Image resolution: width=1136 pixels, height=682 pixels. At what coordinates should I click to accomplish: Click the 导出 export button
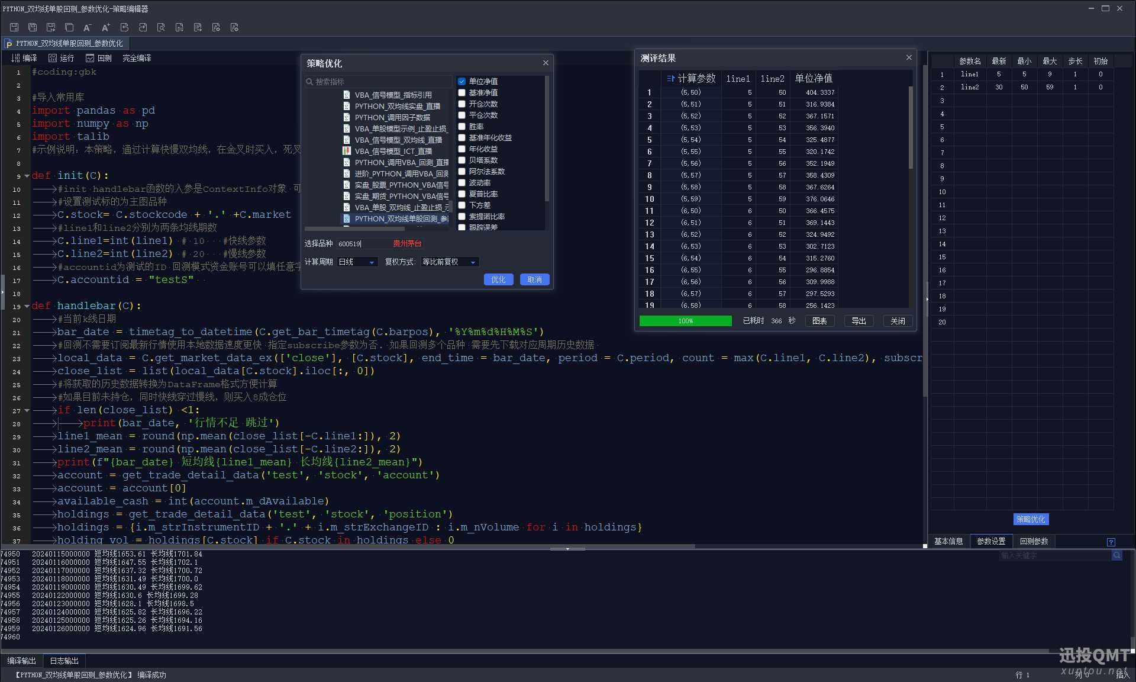[x=859, y=321]
